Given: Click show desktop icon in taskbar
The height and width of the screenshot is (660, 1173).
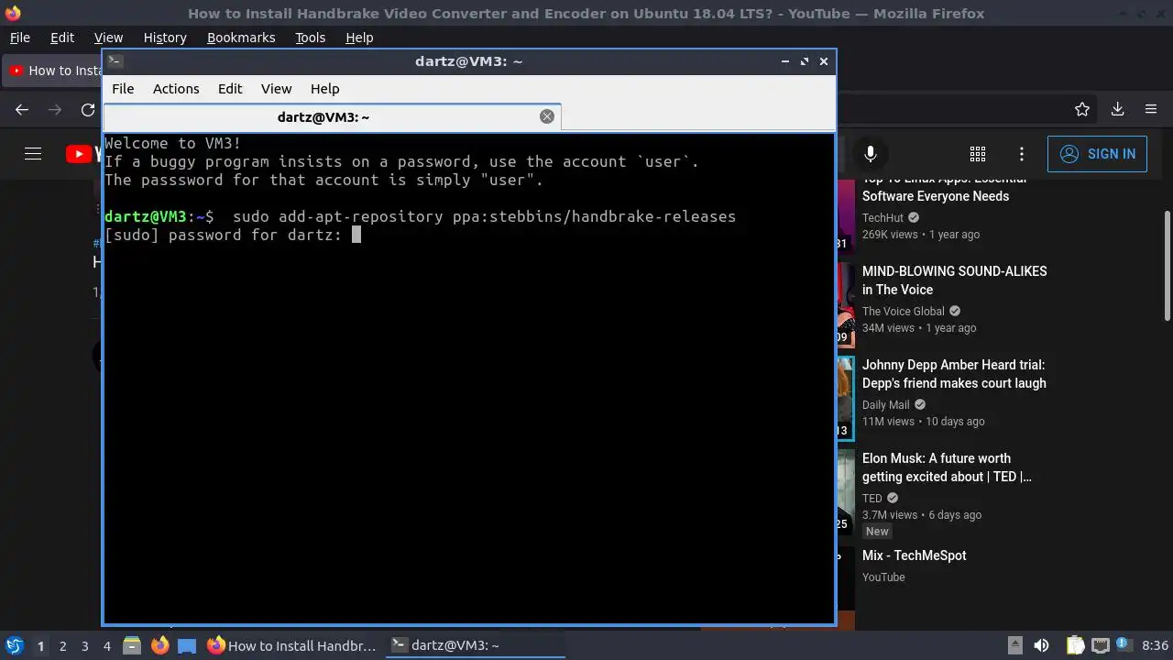Looking at the screenshot, I should pyautogui.click(x=187, y=645).
